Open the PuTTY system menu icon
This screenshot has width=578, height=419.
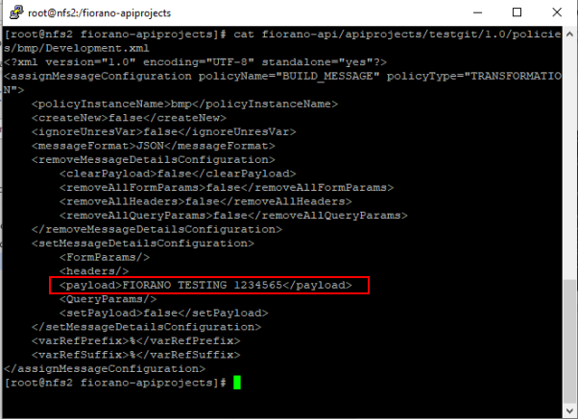16,12
